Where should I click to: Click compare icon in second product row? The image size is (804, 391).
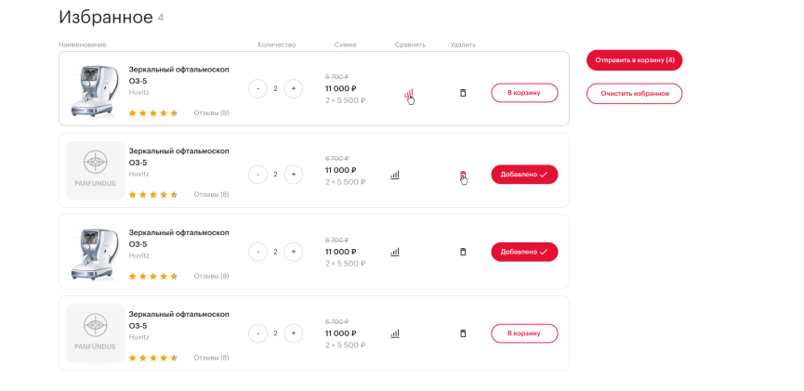pyautogui.click(x=395, y=175)
